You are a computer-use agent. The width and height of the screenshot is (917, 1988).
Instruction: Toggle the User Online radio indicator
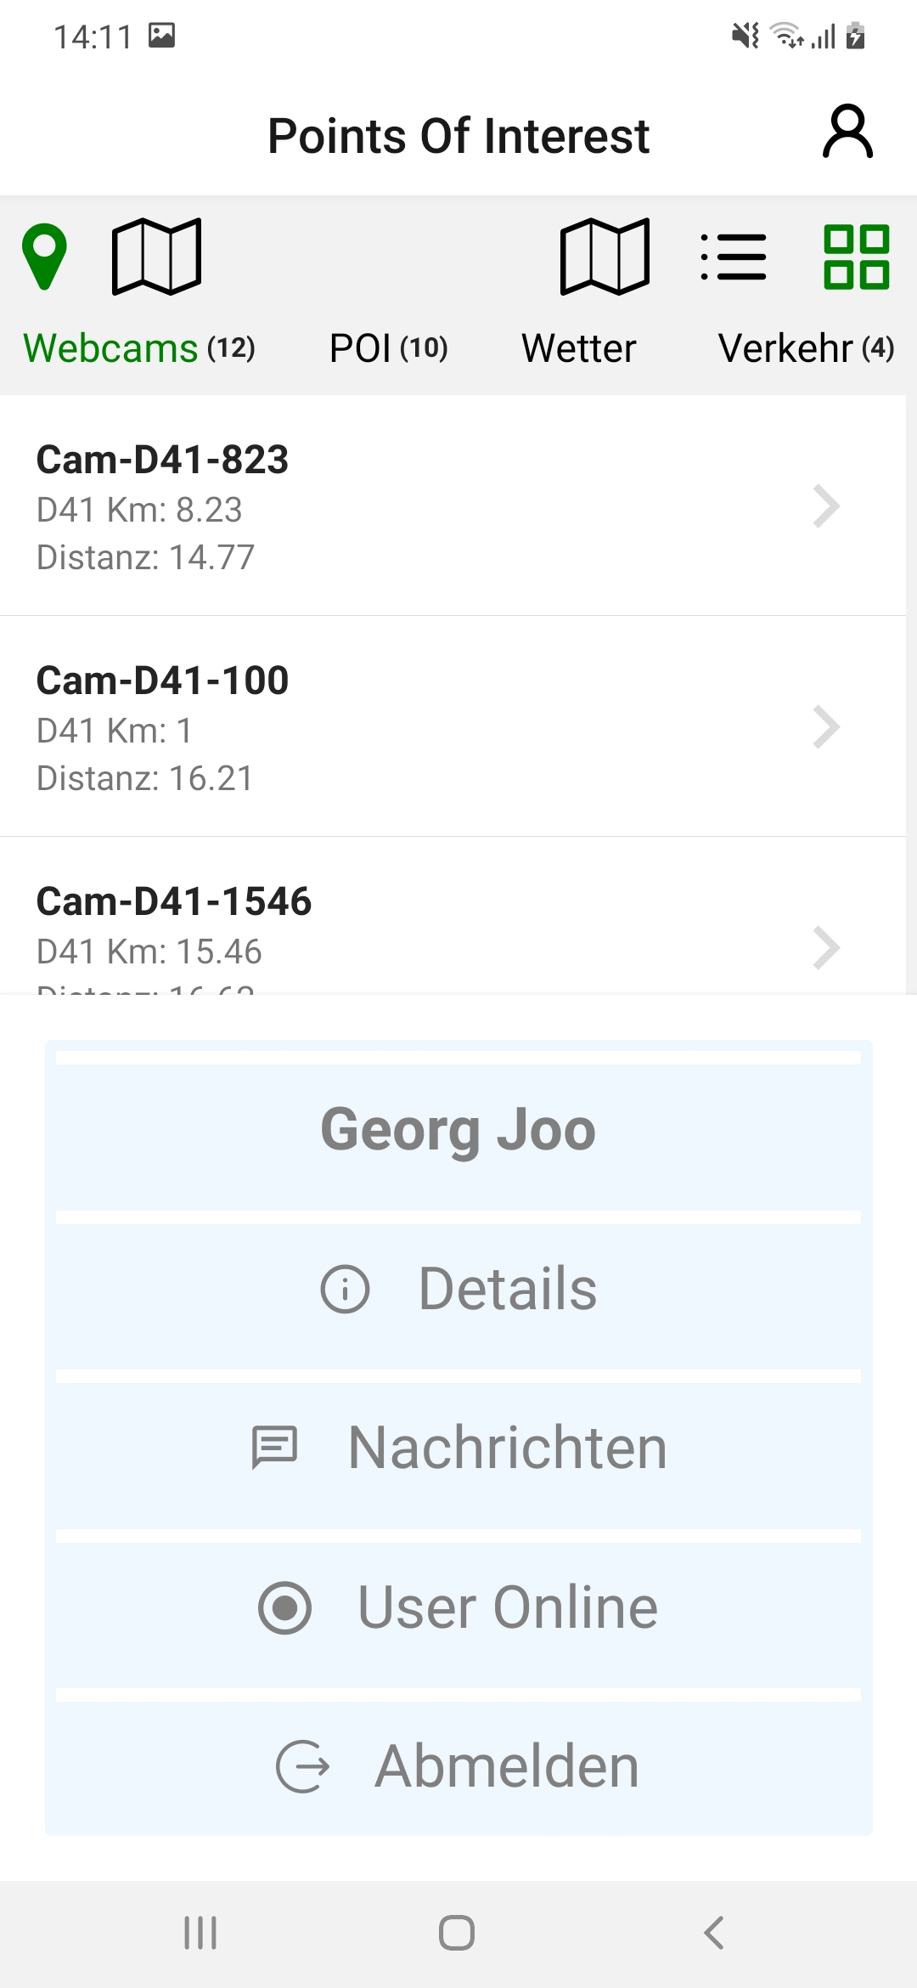(x=284, y=1607)
